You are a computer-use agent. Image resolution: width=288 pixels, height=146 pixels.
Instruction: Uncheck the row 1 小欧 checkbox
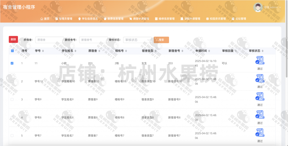click(12, 63)
